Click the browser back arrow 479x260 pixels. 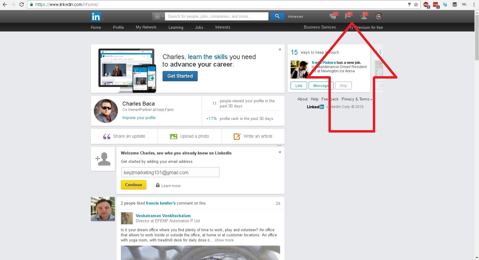(5, 4)
